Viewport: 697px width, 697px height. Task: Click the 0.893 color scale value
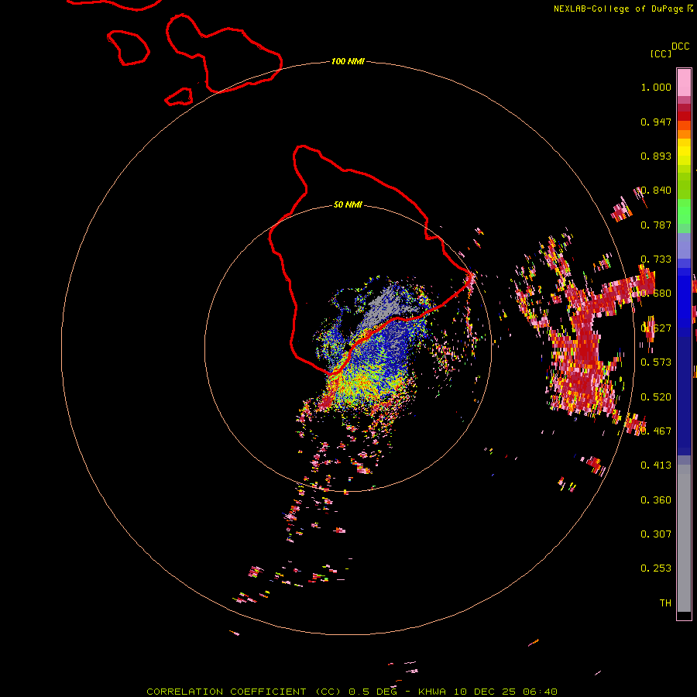coord(656,156)
